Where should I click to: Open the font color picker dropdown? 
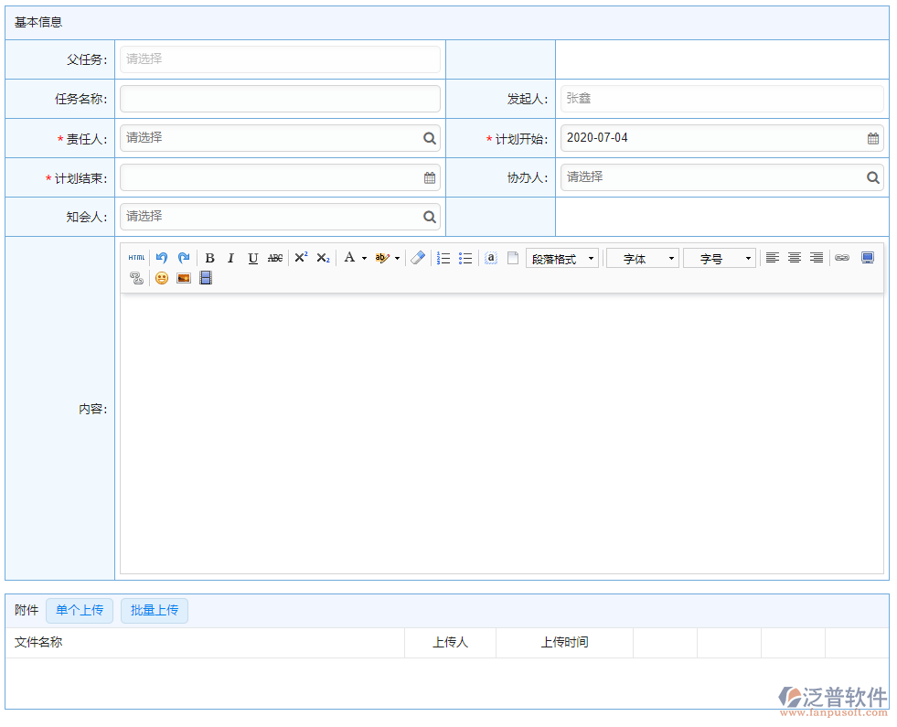(x=363, y=257)
